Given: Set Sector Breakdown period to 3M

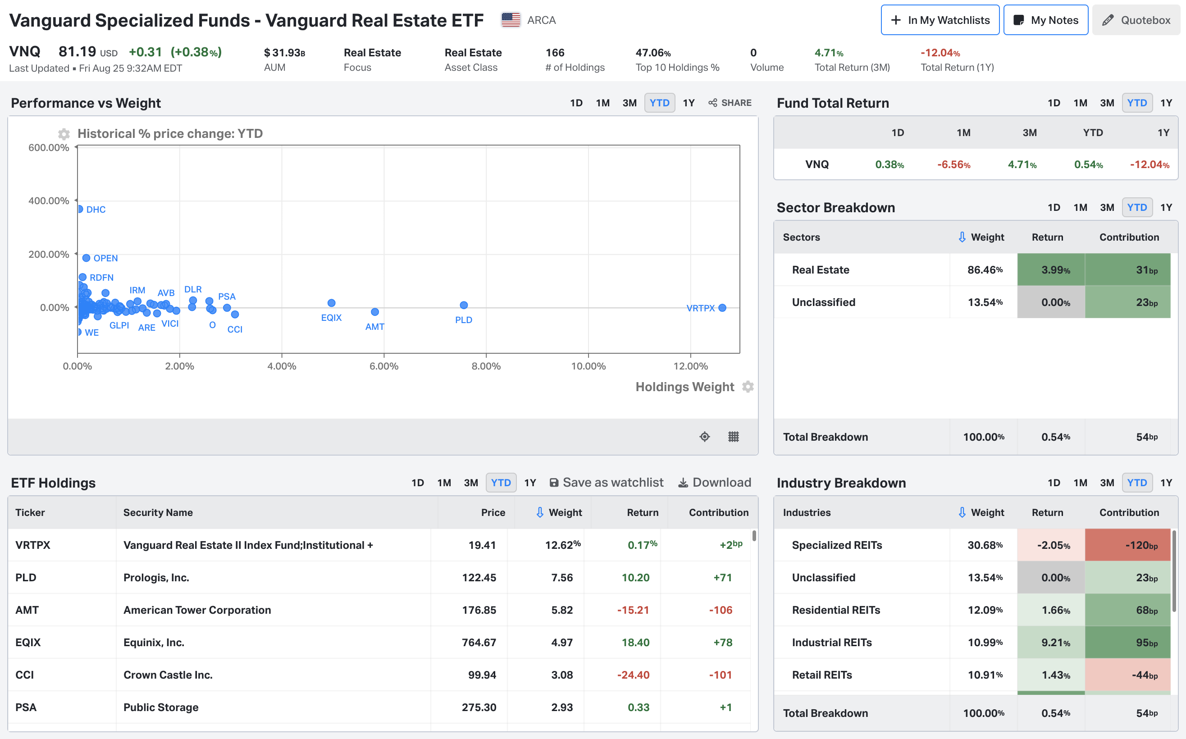Looking at the screenshot, I should point(1107,207).
